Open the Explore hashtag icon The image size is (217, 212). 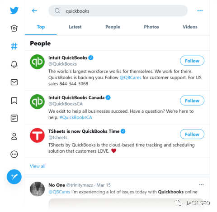coord(14,46)
